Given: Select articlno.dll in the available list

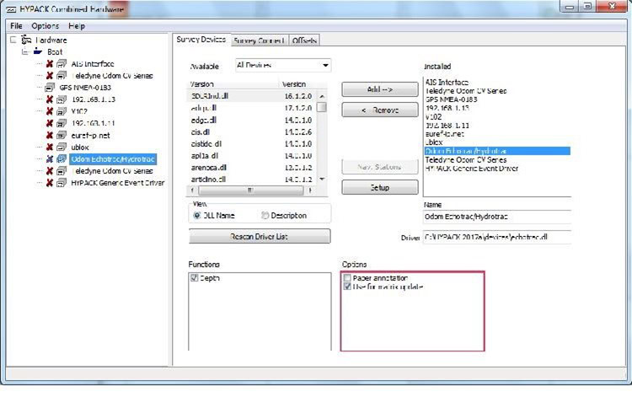Looking at the screenshot, I should [208, 179].
